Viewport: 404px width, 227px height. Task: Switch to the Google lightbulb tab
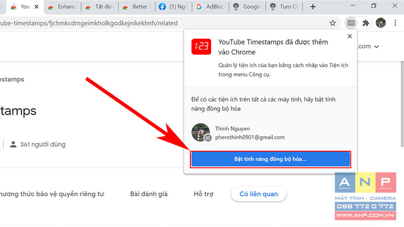[x=247, y=7]
